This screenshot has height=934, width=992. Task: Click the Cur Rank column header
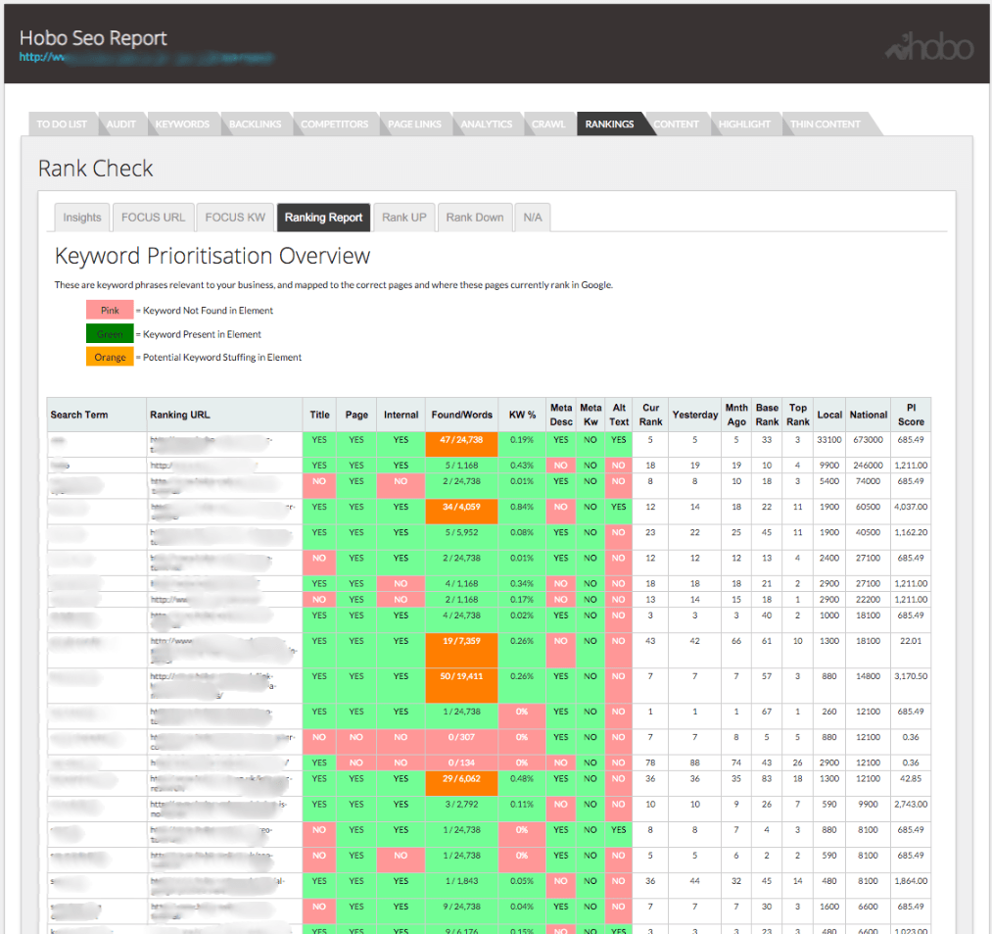[650, 415]
